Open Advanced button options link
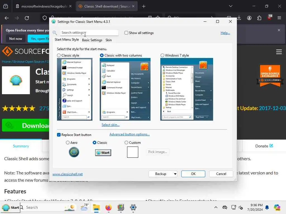The image size is (286, 214). (x=130, y=134)
